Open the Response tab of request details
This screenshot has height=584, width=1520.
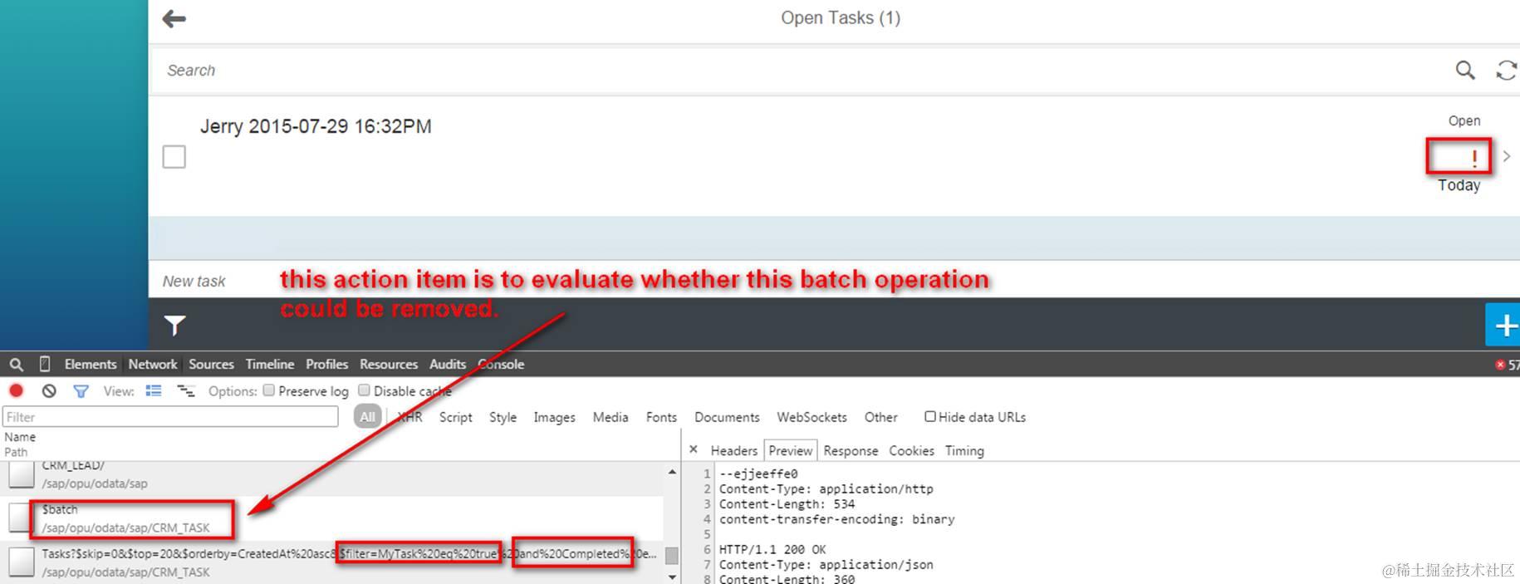point(851,450)
